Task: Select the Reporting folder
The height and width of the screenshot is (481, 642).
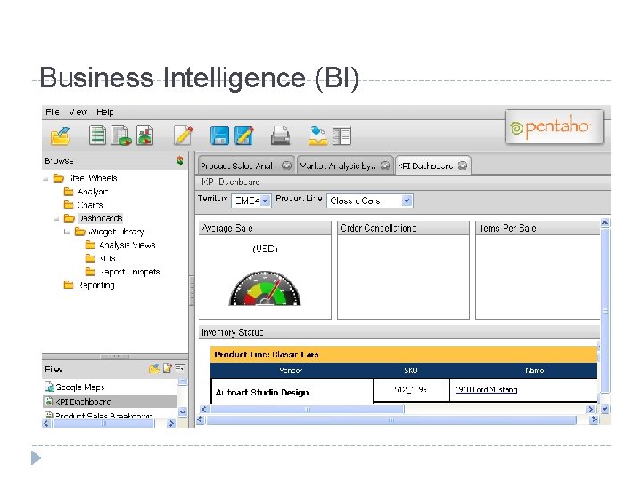Action: coord(96,285)
